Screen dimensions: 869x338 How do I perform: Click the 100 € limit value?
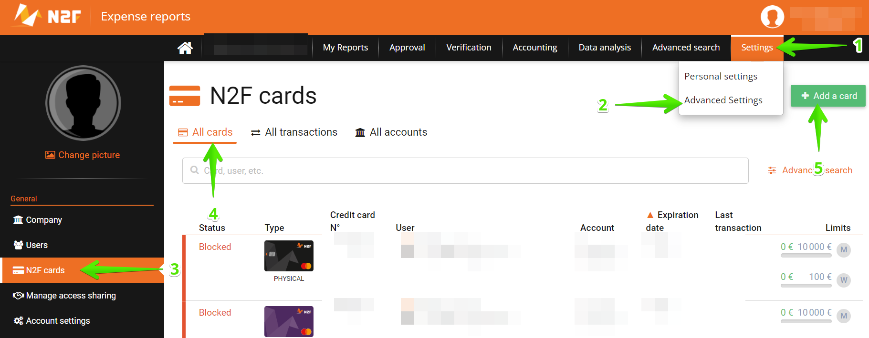click(820, 277)
